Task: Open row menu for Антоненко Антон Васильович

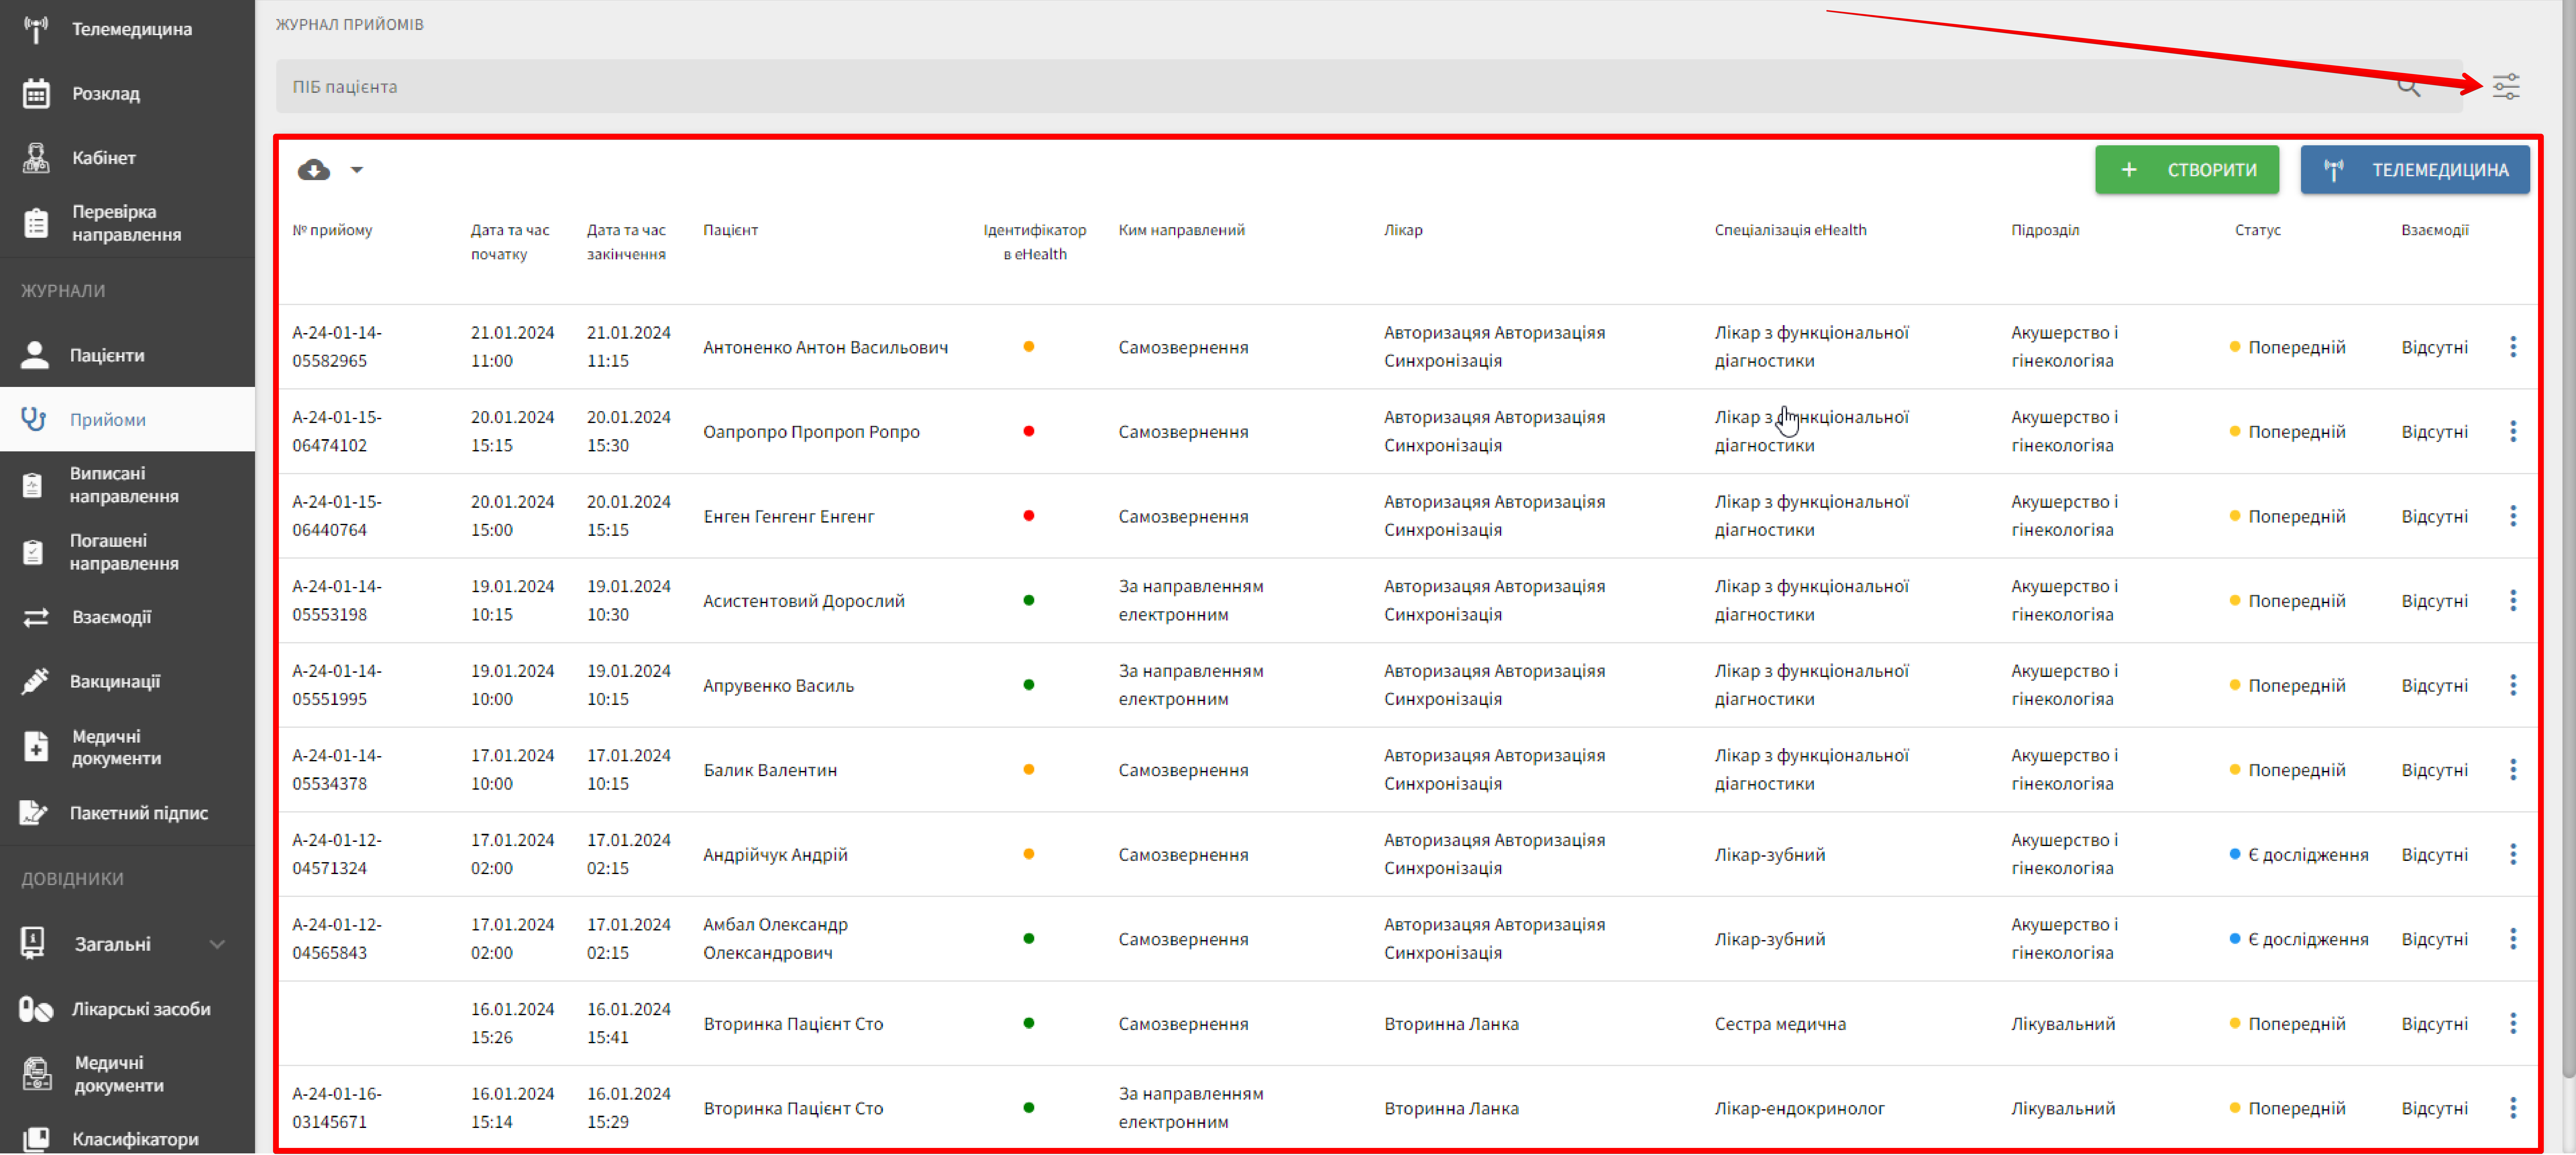Action: [2513, 347]
